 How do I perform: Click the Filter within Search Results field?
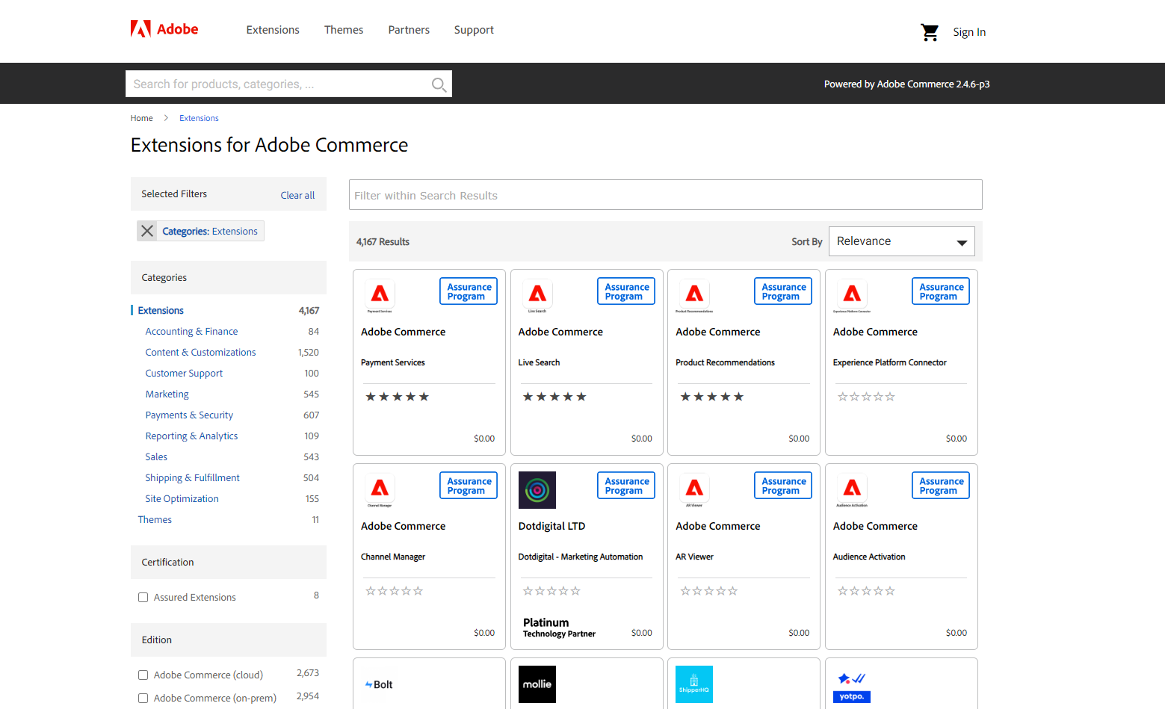click(665, 195)
